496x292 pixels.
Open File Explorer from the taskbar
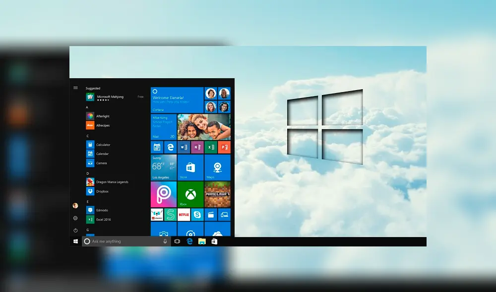coord(201,242)
